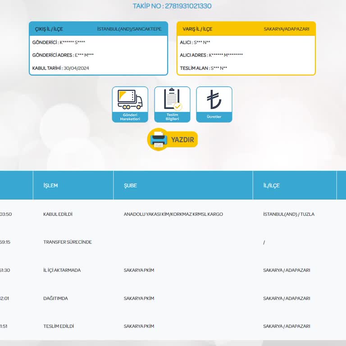Image resolution: width=346 pixels, height=346 pixels.
Task: Click DAĞITIMDA status cell
Action: coord(55,298)
